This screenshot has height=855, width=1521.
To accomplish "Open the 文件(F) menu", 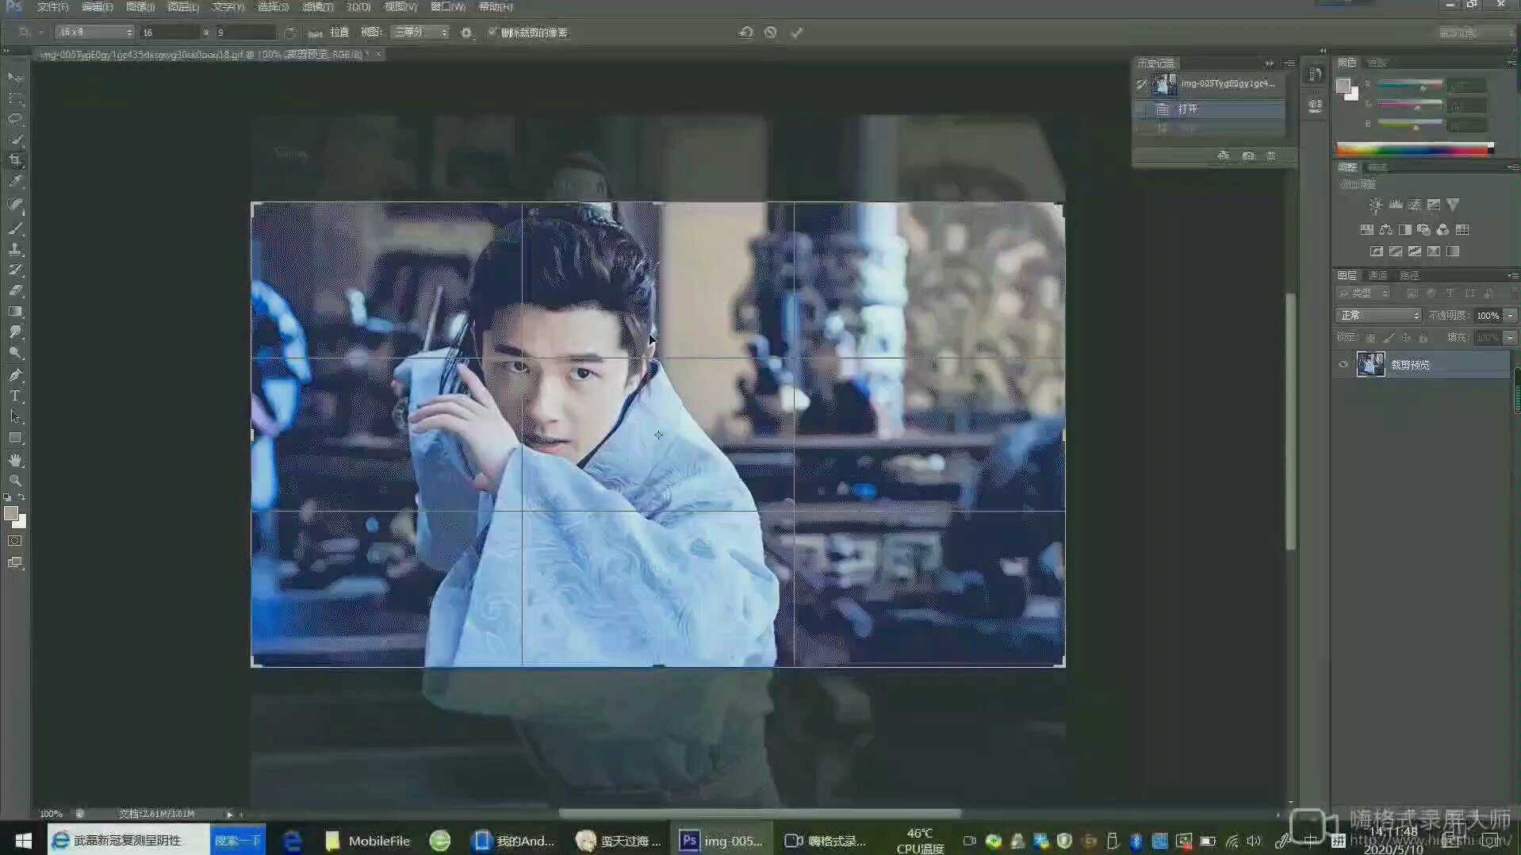I will tap(52, 7).
